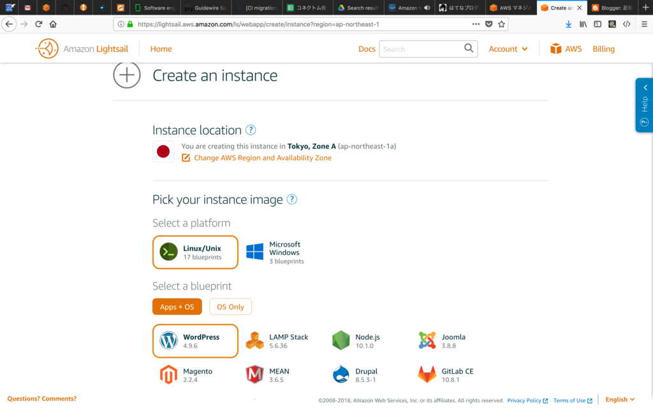Toggle the sidebar icon
This screenshot has height=408, width=653.
click(598, 24)
